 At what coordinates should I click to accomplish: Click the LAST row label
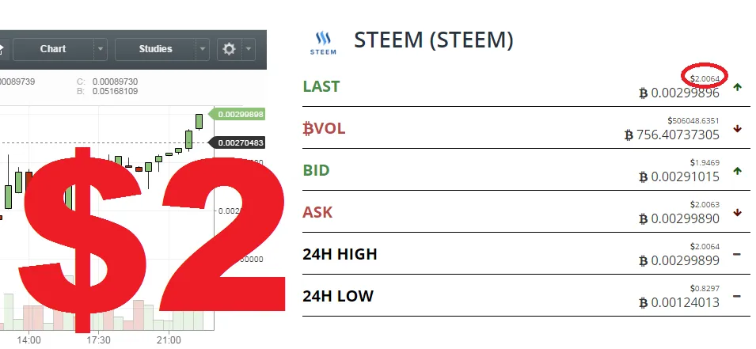click(x=321, y=87)
